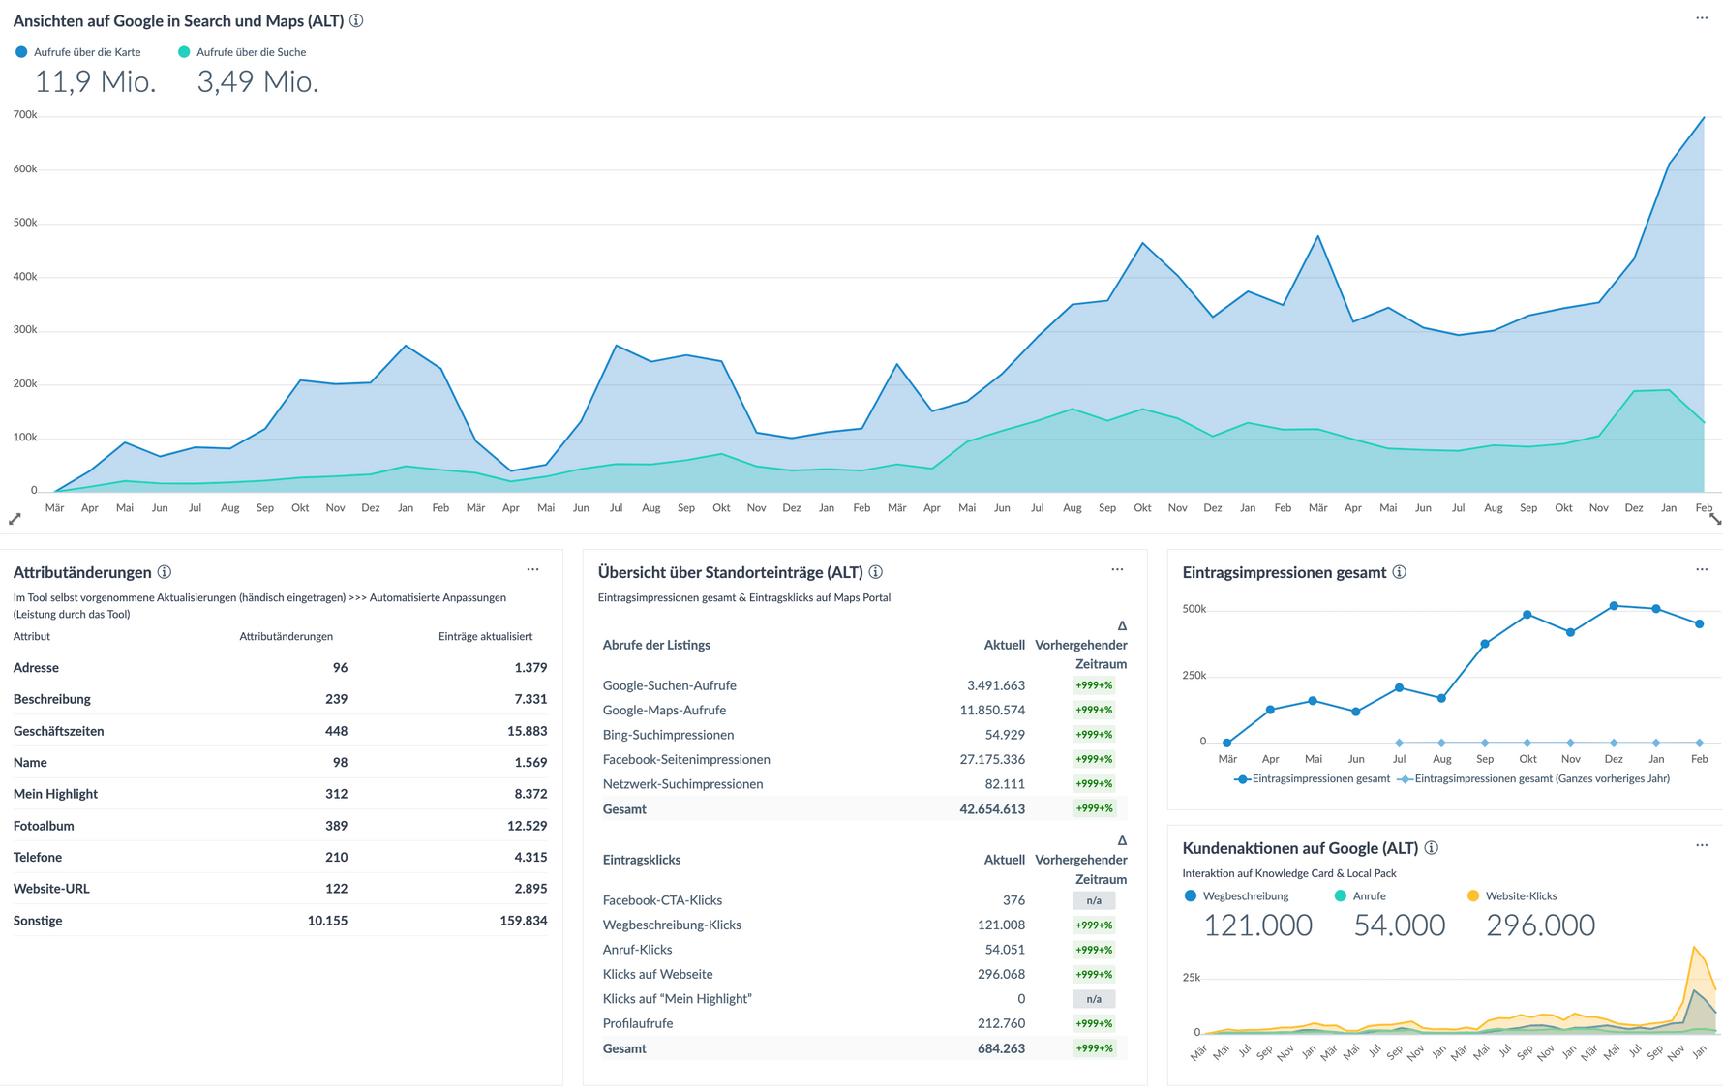
Task: Click the 296.000 Website-Klicks value
Action: coord(1540,925)
